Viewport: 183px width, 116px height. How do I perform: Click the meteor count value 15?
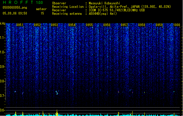click(x=42, y=13)
